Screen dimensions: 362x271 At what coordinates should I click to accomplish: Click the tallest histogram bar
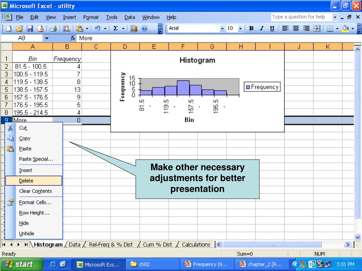(183, 88)
